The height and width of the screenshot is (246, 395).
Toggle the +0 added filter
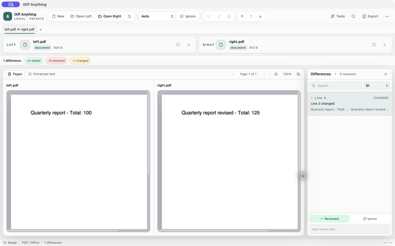point(34,61)
